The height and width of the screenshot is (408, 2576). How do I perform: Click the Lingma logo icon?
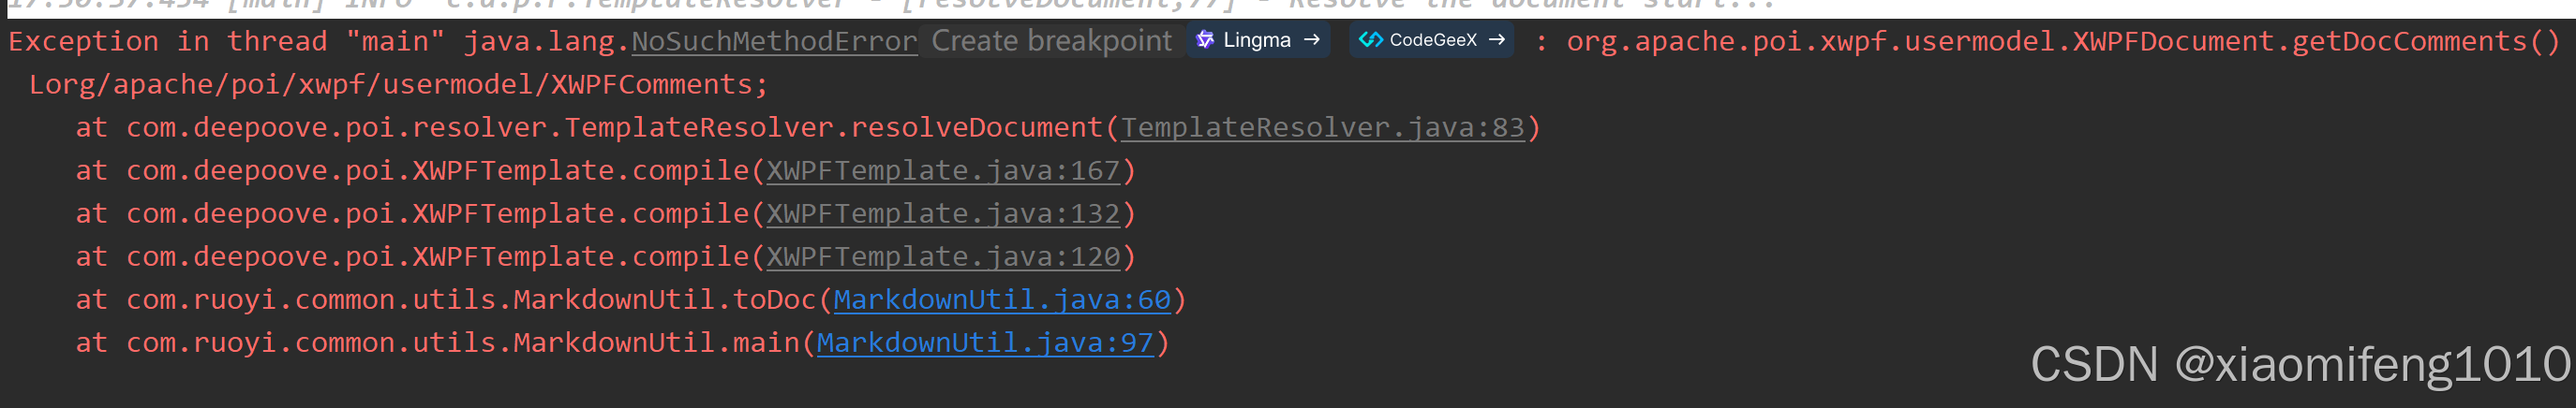[x=1205, y=40]
